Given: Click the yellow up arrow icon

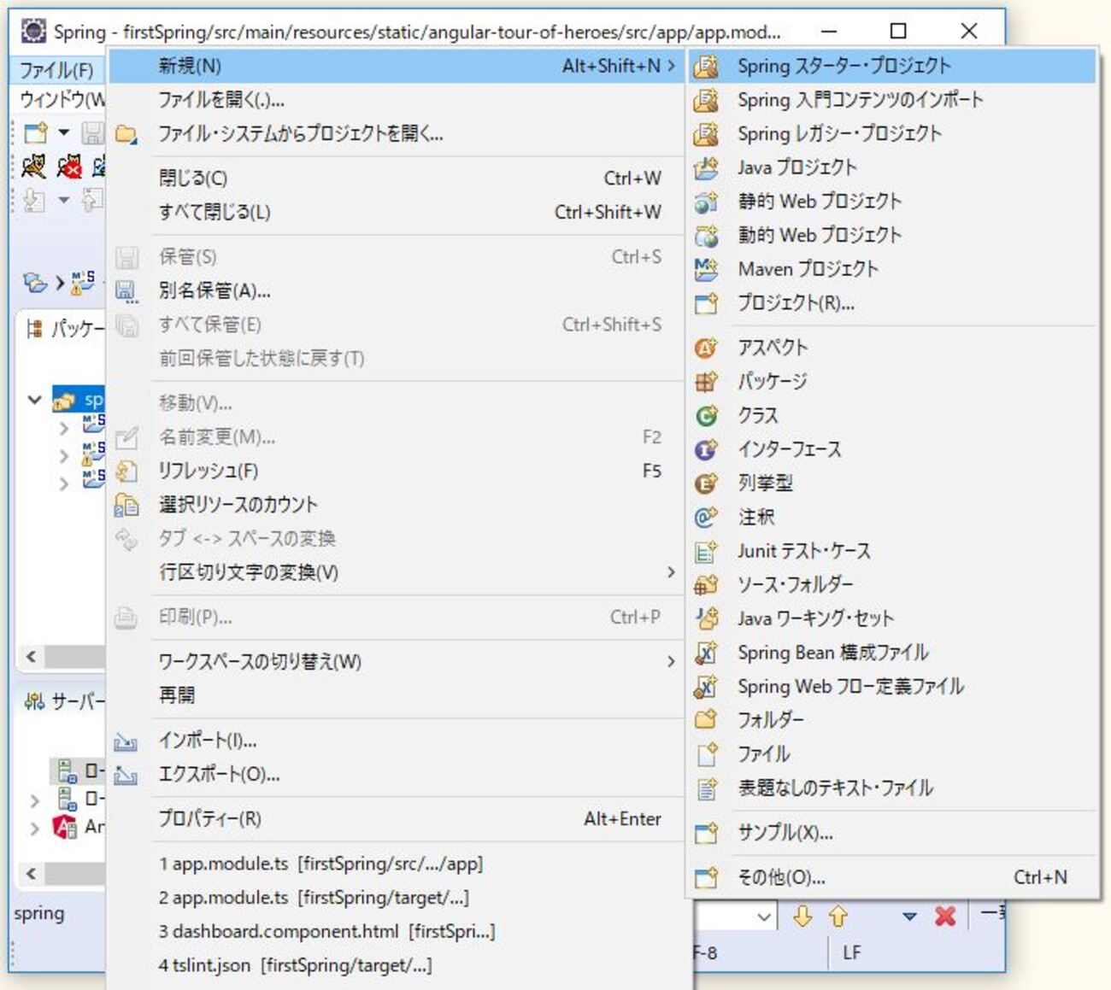Looking at the screenshot, I should coord(838,917).
